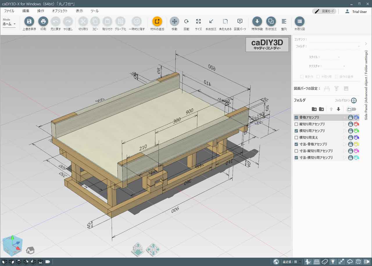Select the 回転 (rotate) tool
The image size is (372, 266).
(x=186, y=21)
